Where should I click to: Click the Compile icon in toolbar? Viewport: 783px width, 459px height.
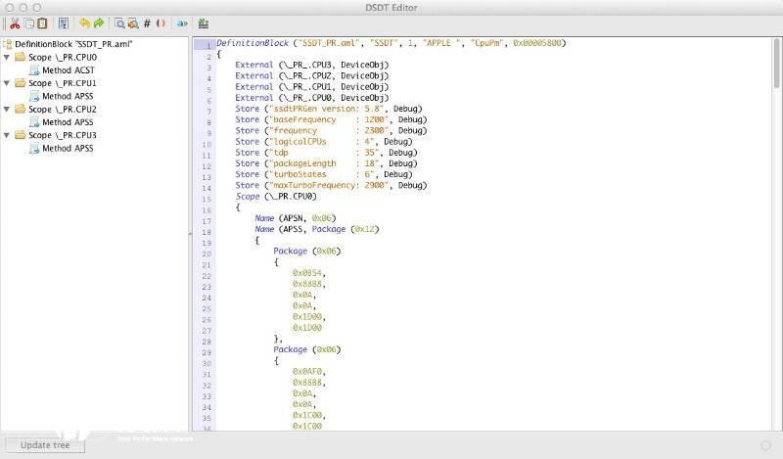tap(203, 23)
